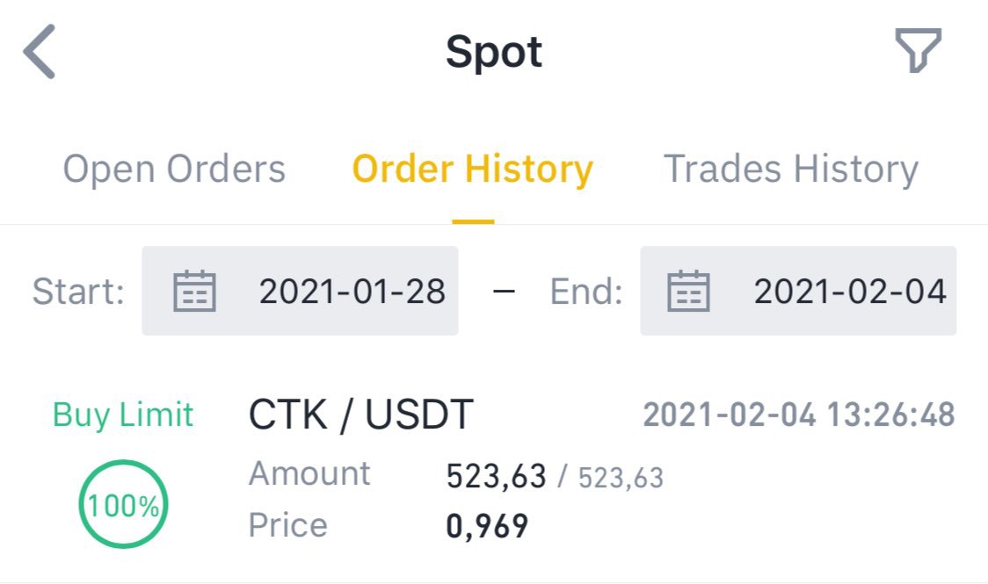The width and height of the screenshot is (988, 584).
Task: Select the Order History tab
Action: point(473,169)
